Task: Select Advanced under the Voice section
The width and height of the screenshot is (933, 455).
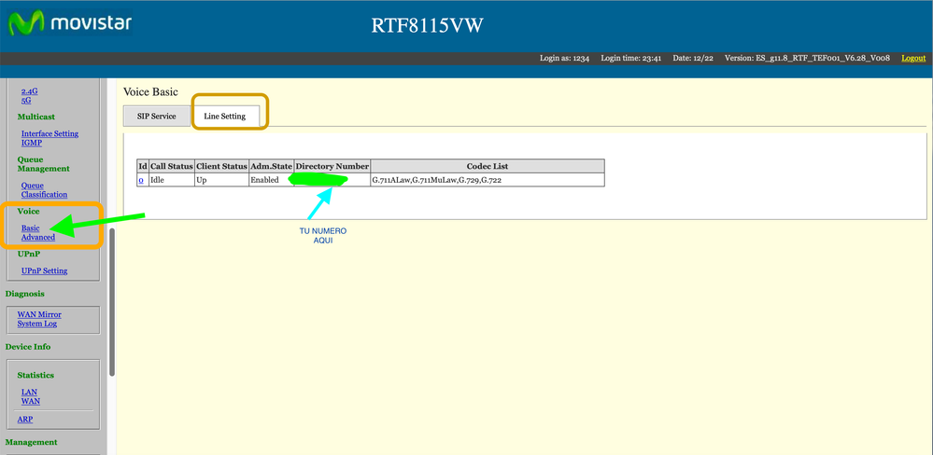Action: point(38,238)
